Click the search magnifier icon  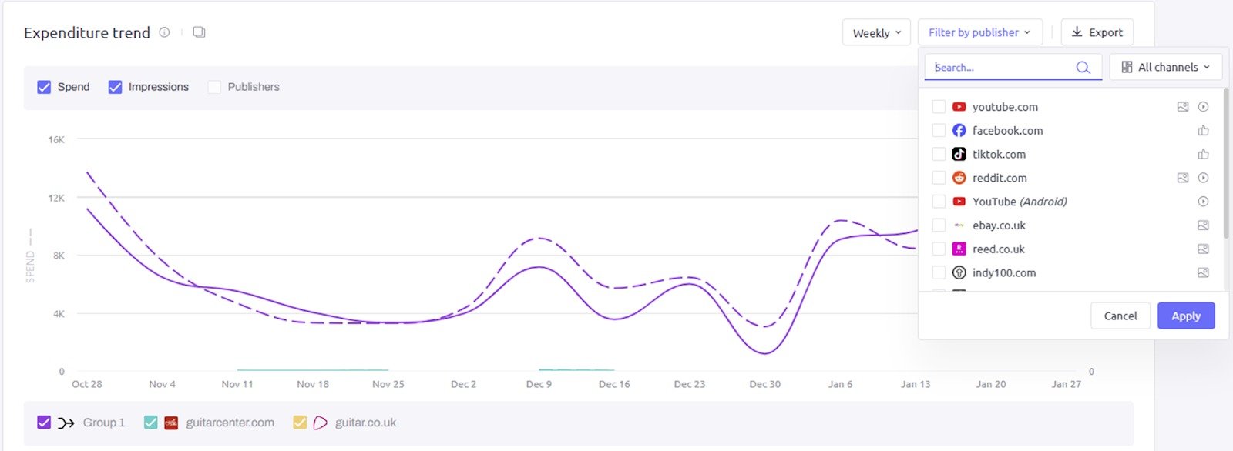click(x=1083, y=68)
